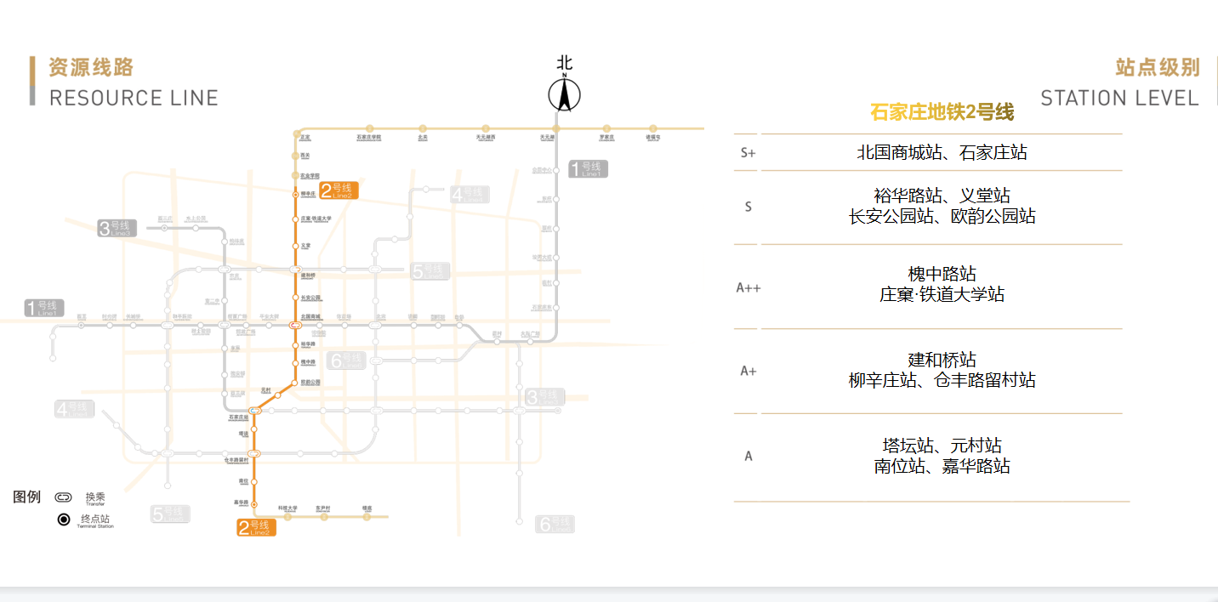Click the 站点级别 heading
1218x602 pixels.
tap(1158, 67)
